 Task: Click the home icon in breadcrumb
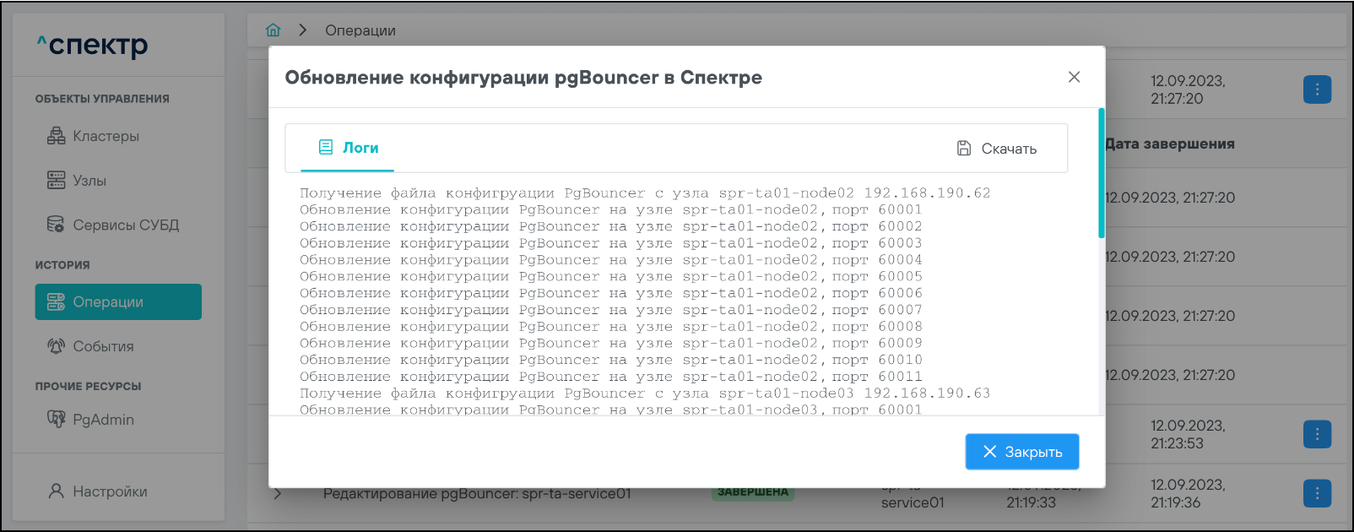tap(273, 30)
